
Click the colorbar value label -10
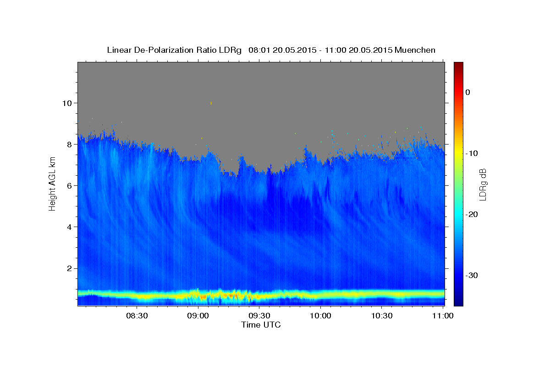(x=472, y=153)
